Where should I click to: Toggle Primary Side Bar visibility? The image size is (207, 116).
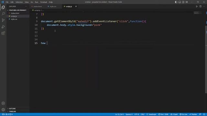176,2
